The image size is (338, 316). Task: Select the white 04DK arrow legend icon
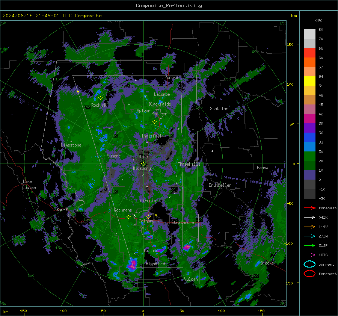[309, 217]
